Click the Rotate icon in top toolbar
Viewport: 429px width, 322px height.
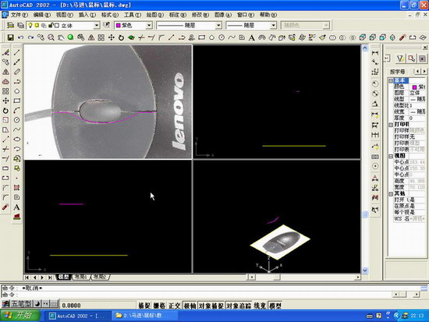(x=121, y=37)
